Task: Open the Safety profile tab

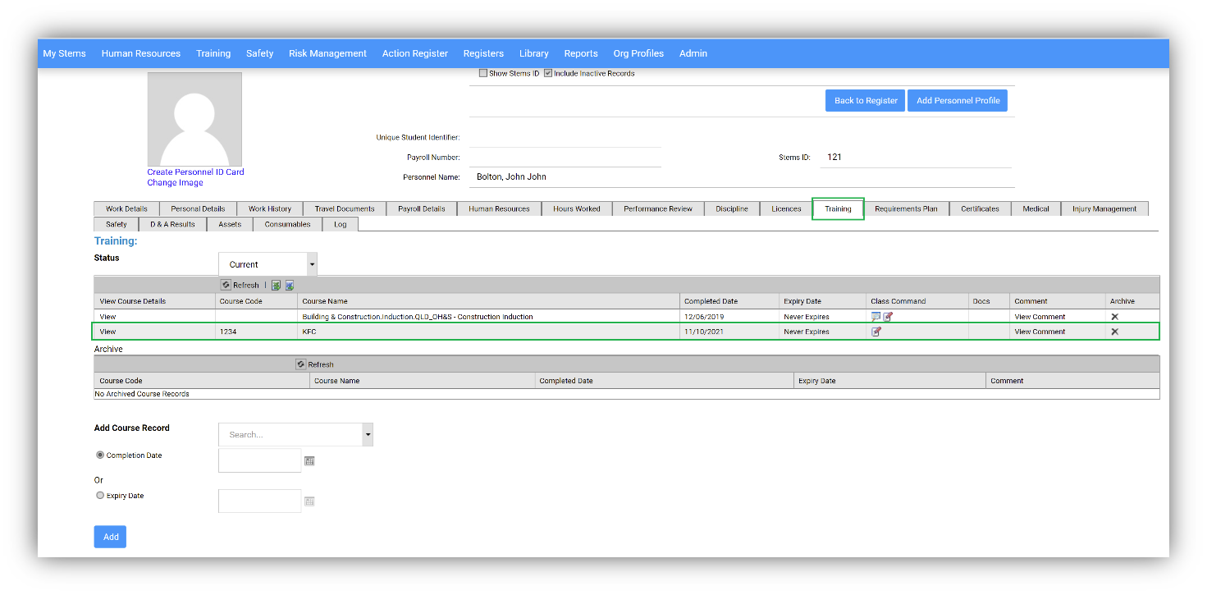Action: (x=117, y=224)
